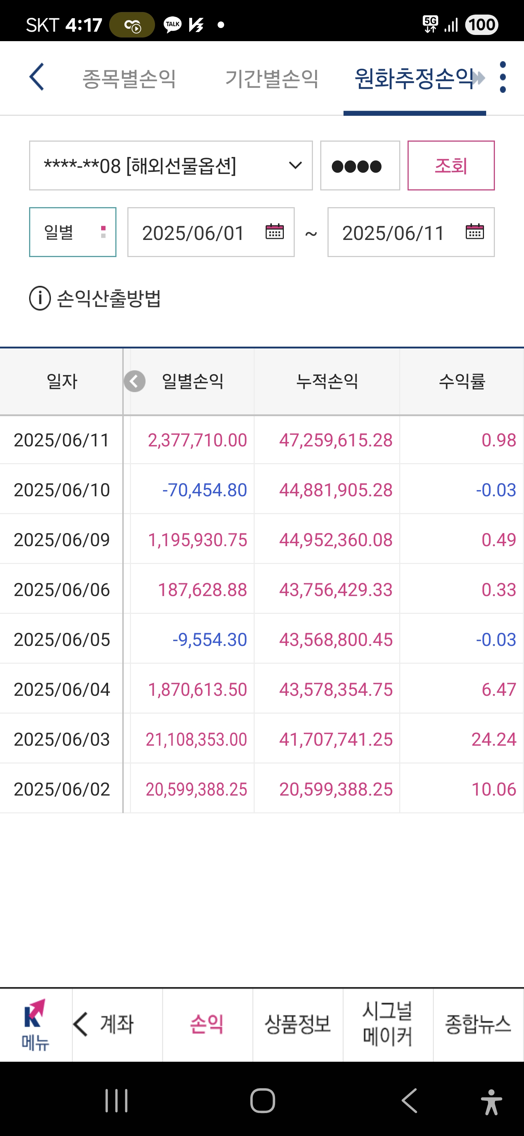This screenshot has height=1136, width=524.
Task: Open the three-dot more options menu
Action: pyautogui.click(x=503, y=77)
